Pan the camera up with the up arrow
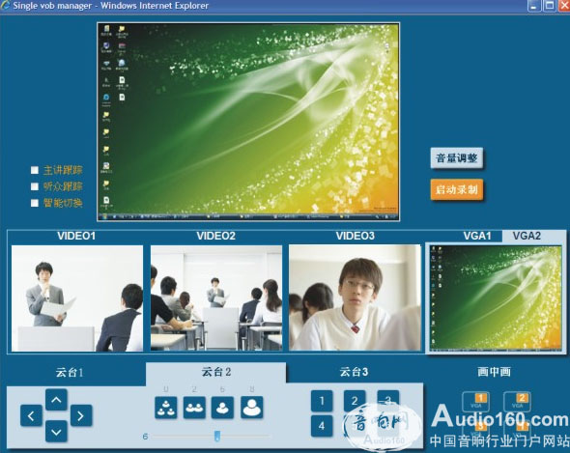This screenshot has height=453, width=570. click(56, 400)
